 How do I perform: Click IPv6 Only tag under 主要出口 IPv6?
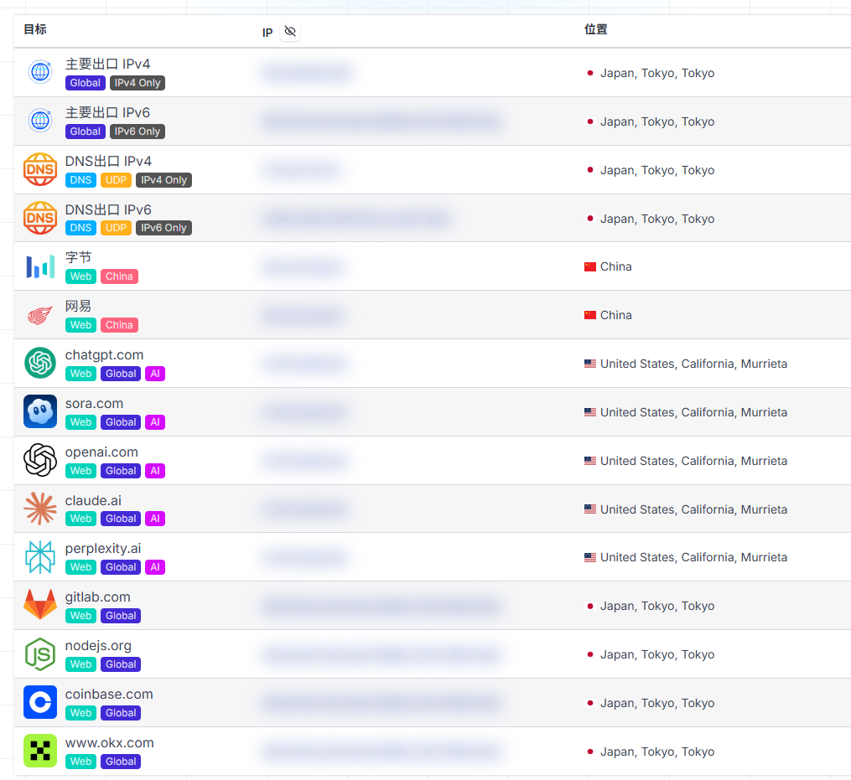(x=138, y=132)
